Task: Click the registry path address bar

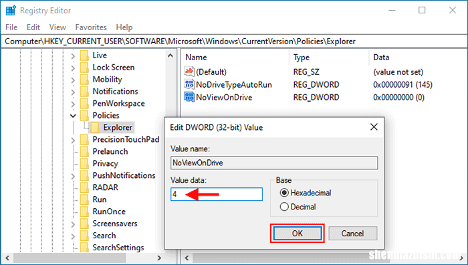Action: tap(233, 41)
